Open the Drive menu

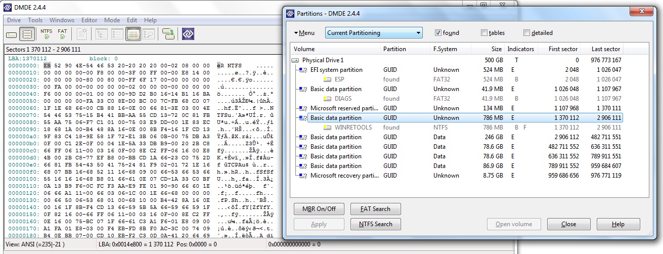14,20
